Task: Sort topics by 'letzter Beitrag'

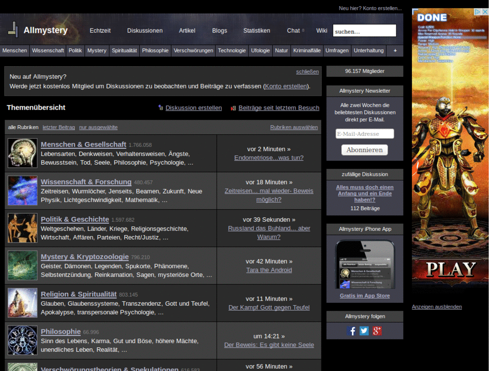Action: 58,128
